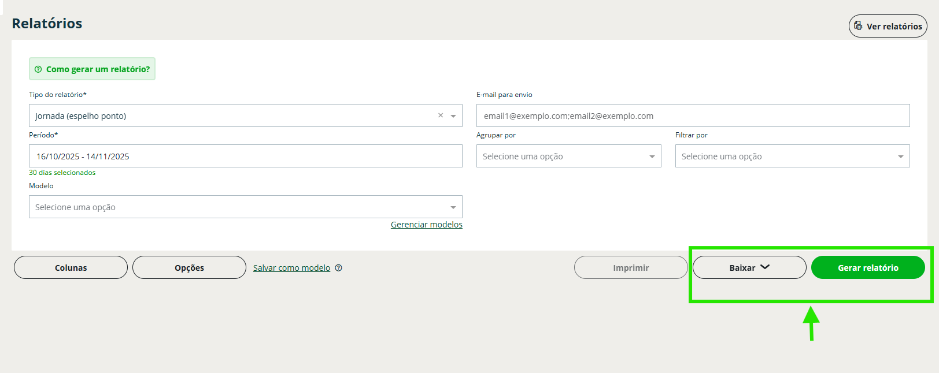Viewport: 939px width, 373px height.
Task: Click the Baixar download button
Action: click(742, 268)
